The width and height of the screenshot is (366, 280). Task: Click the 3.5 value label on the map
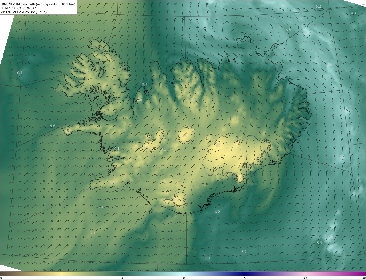pyautogui.click(x=164, y=149)
